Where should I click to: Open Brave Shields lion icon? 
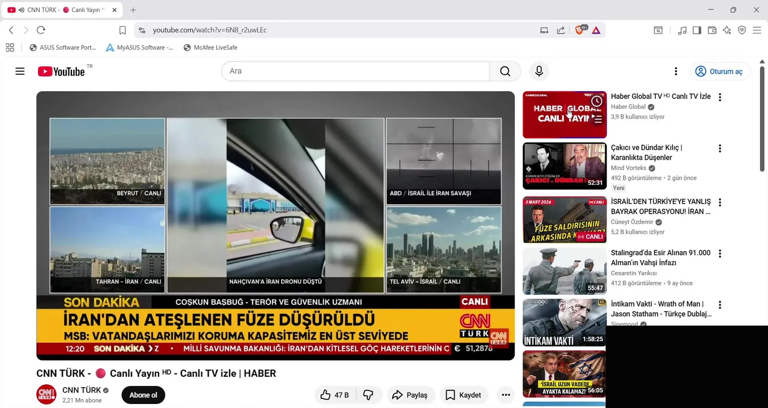pos(580,30)
